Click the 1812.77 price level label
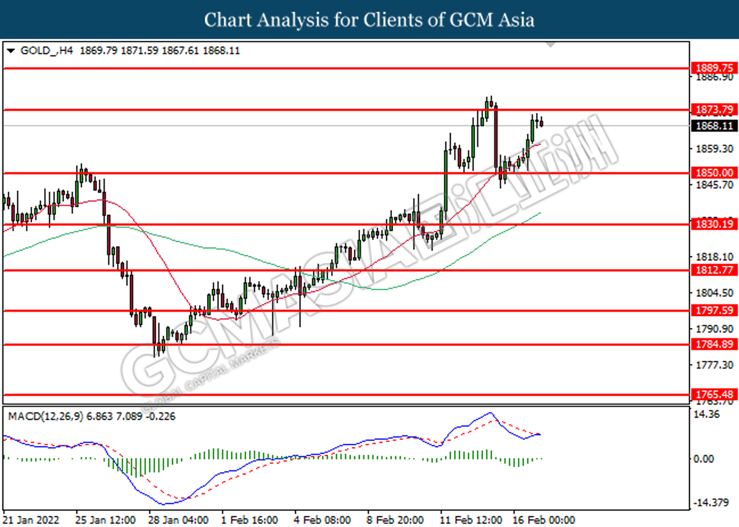Viewport: 739px width, 527px height. [714, 270]
